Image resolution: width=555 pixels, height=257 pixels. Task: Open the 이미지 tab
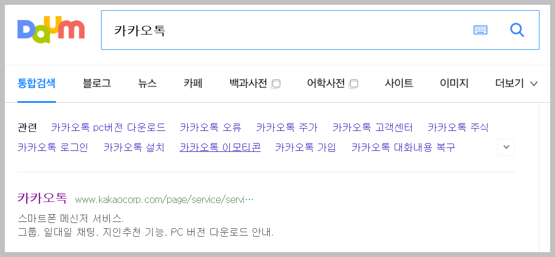tap(454, 84)
